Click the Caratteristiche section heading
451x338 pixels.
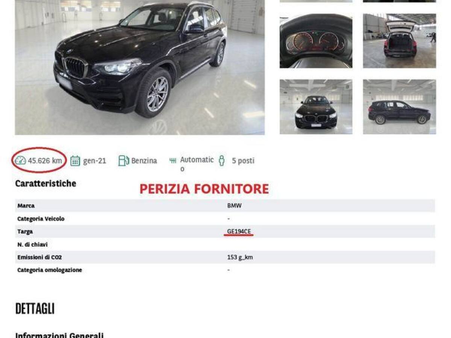[x=45, y=184]
